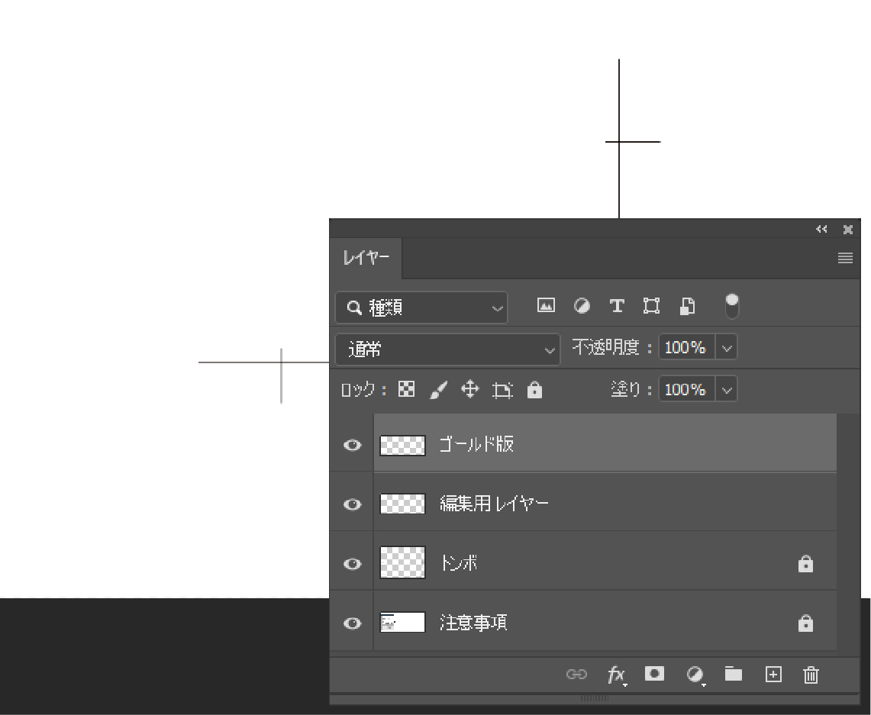Image resolution: width=871 pixels, height=715 pixels.
Task: Expand the 塗り slider arrow
Action: click(x=727, y=390)
